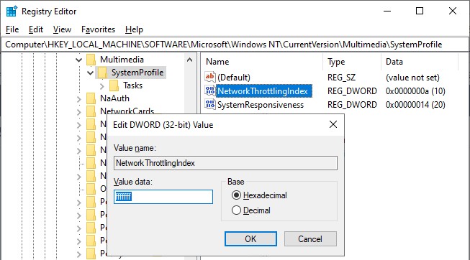Click the Value data input field
The height and width of the screenshot is (260, 470).
click(x=163, y=197)
